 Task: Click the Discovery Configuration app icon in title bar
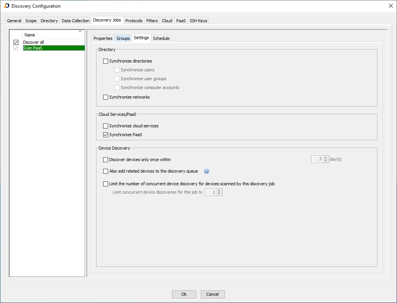point(7,6)
